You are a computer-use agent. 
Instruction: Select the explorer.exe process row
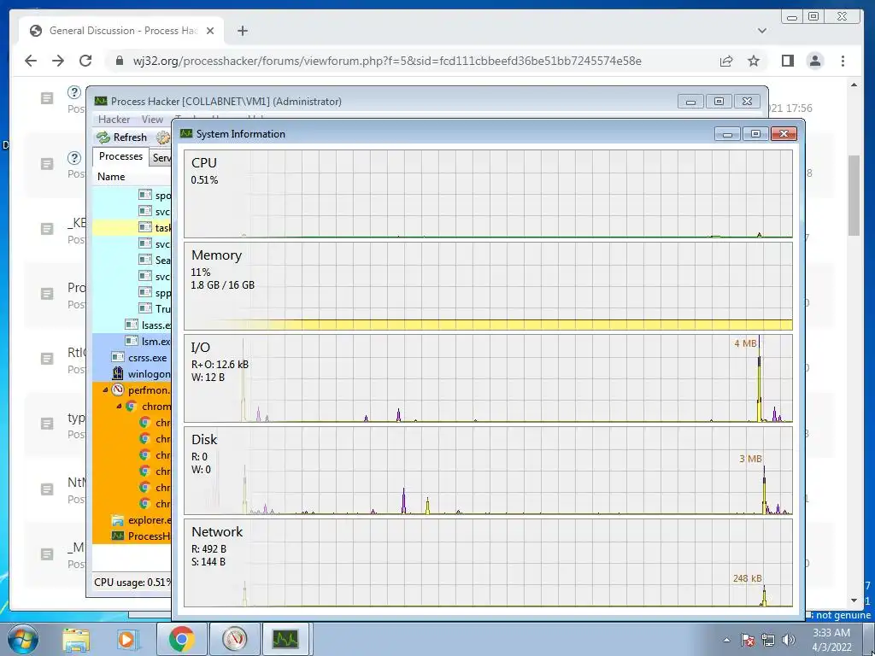(132, 520)
